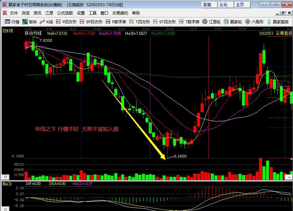Open the T四方形 tool
The image size is (293, 211).
pyautogui.click(x=140, y=22)
